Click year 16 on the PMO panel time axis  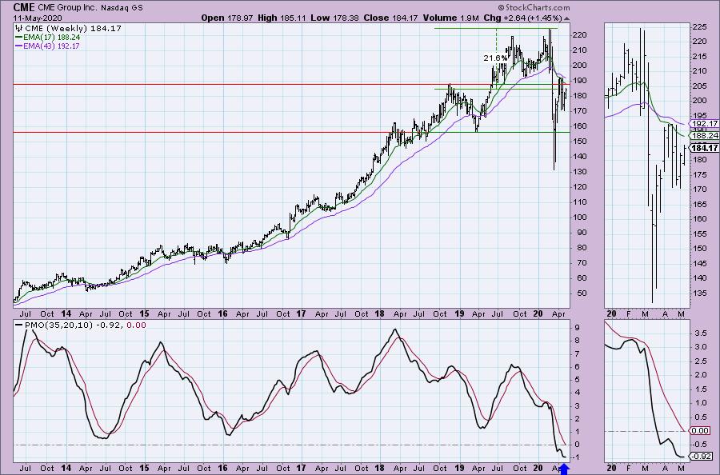coord(222,468)
